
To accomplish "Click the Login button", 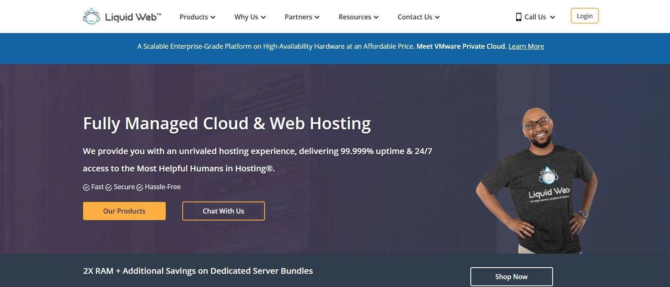I will tap(584, 16).
